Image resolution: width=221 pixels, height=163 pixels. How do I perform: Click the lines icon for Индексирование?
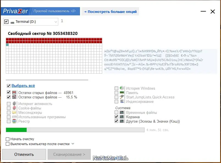(x=122, y=101)
